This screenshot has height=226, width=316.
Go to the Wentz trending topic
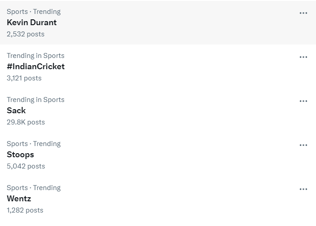coord(19,199)
